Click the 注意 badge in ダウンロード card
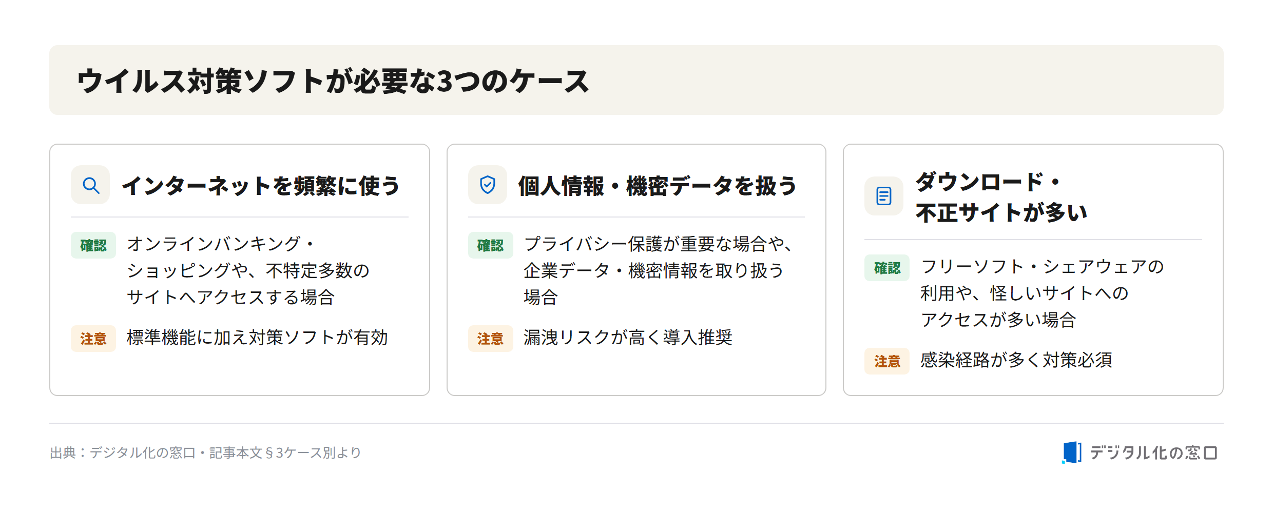The width and height of the screenshot is (1273, 512). [x=887, y=361]
